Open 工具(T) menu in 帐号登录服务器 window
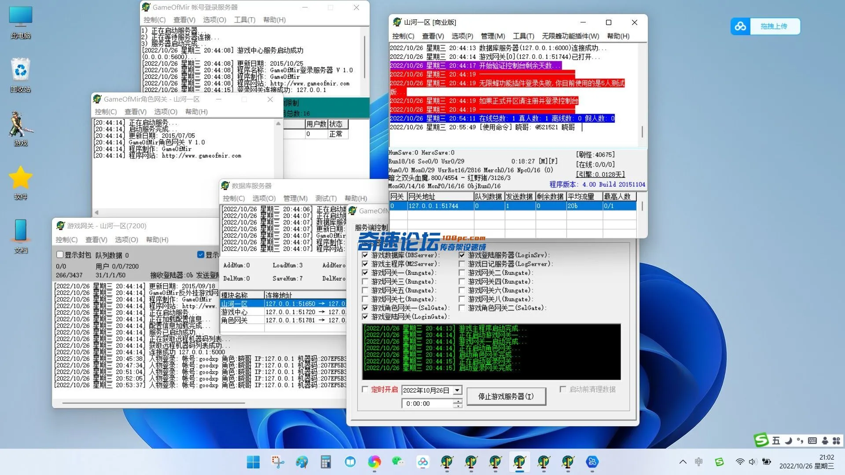The height and width of the screenshot is (475, 845). (x=245, y=20)
